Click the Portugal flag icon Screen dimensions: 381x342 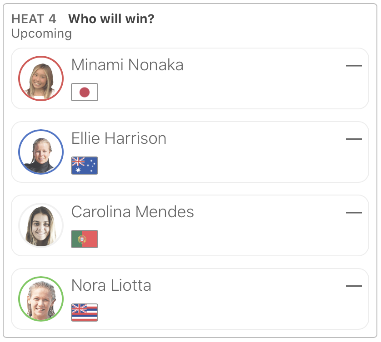[x=85, y=239]
